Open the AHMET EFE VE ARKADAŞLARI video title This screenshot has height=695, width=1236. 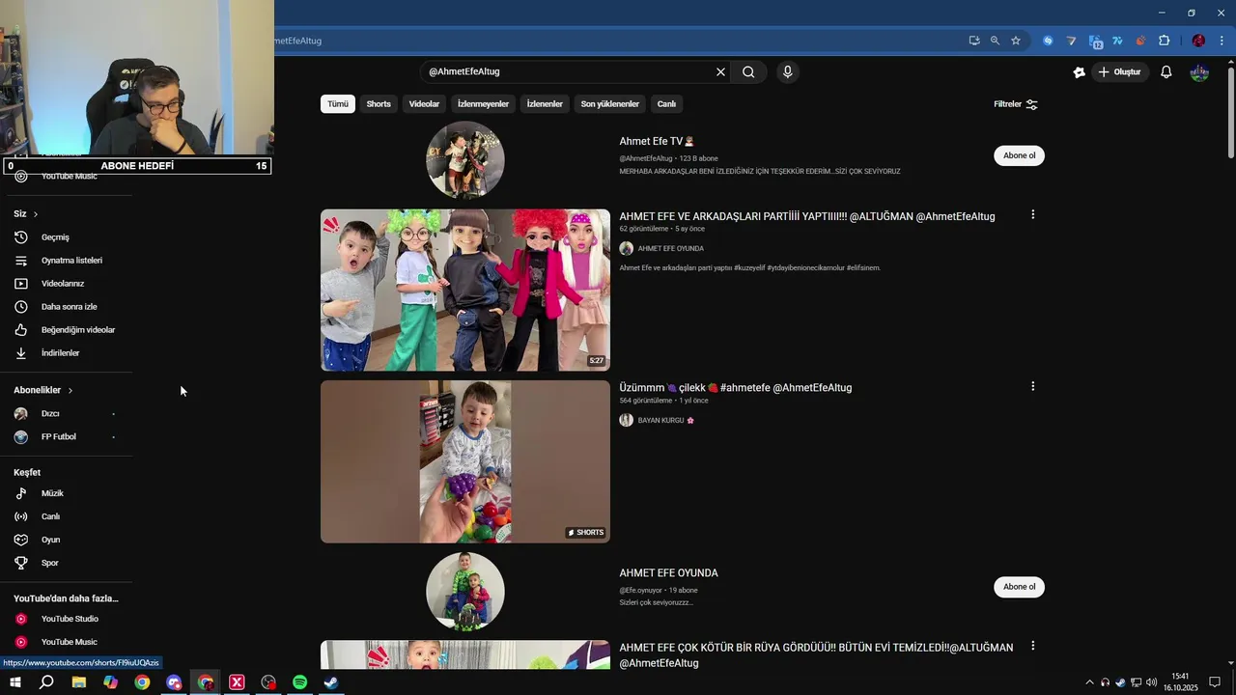[x=807, y=216]
